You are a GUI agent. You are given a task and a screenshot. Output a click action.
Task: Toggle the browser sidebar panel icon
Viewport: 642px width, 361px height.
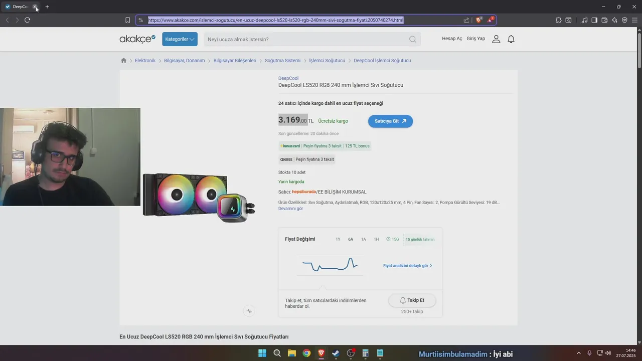pyautogui.click(x=594, y=20)
